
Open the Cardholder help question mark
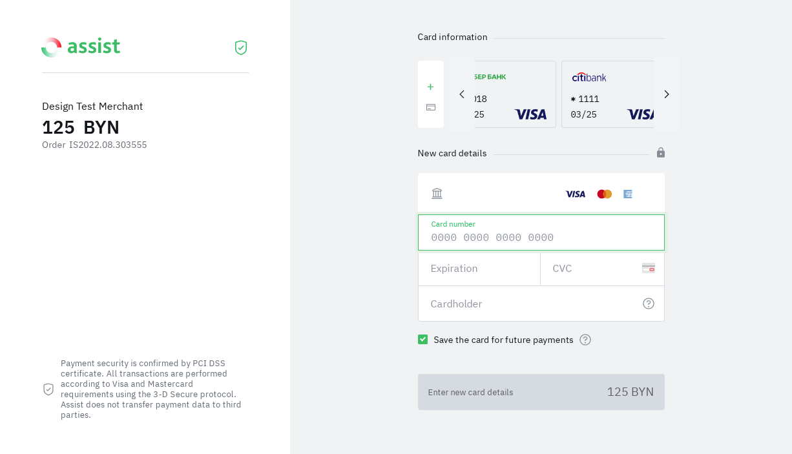tap(649, 304)
